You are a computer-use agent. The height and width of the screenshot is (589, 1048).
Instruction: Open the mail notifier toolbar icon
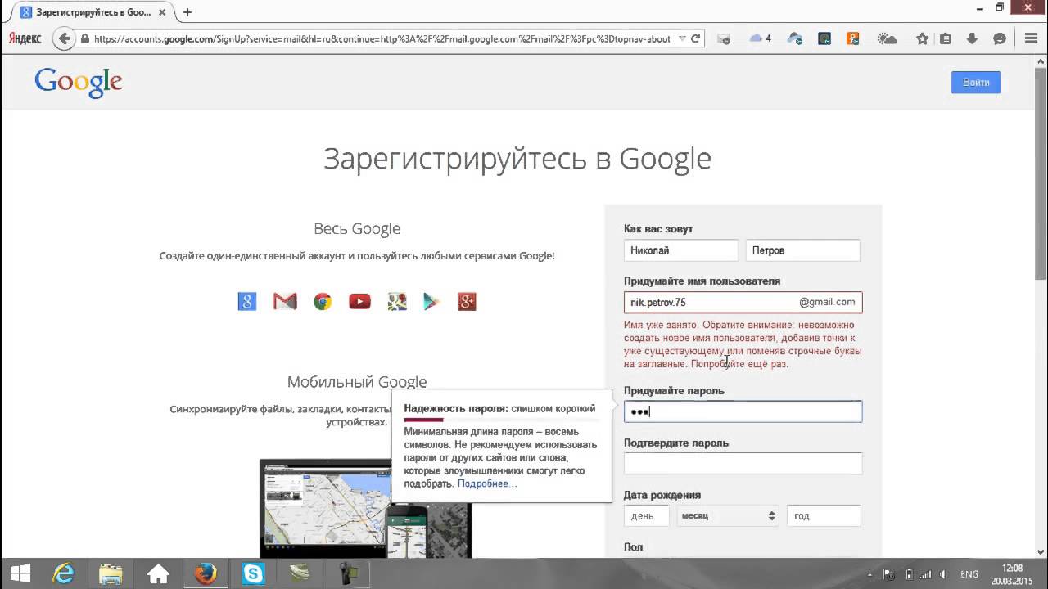723,38
